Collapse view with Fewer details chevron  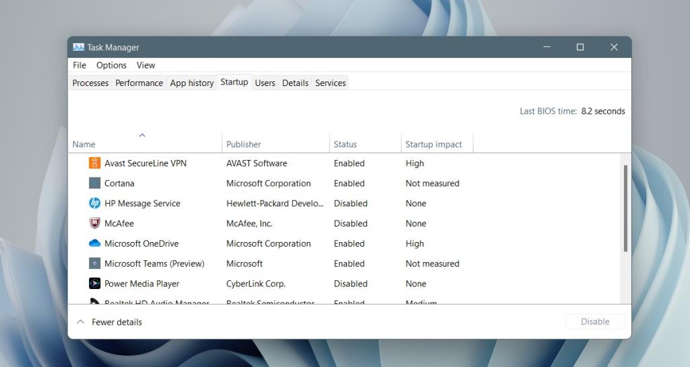[x=80, y=322]
